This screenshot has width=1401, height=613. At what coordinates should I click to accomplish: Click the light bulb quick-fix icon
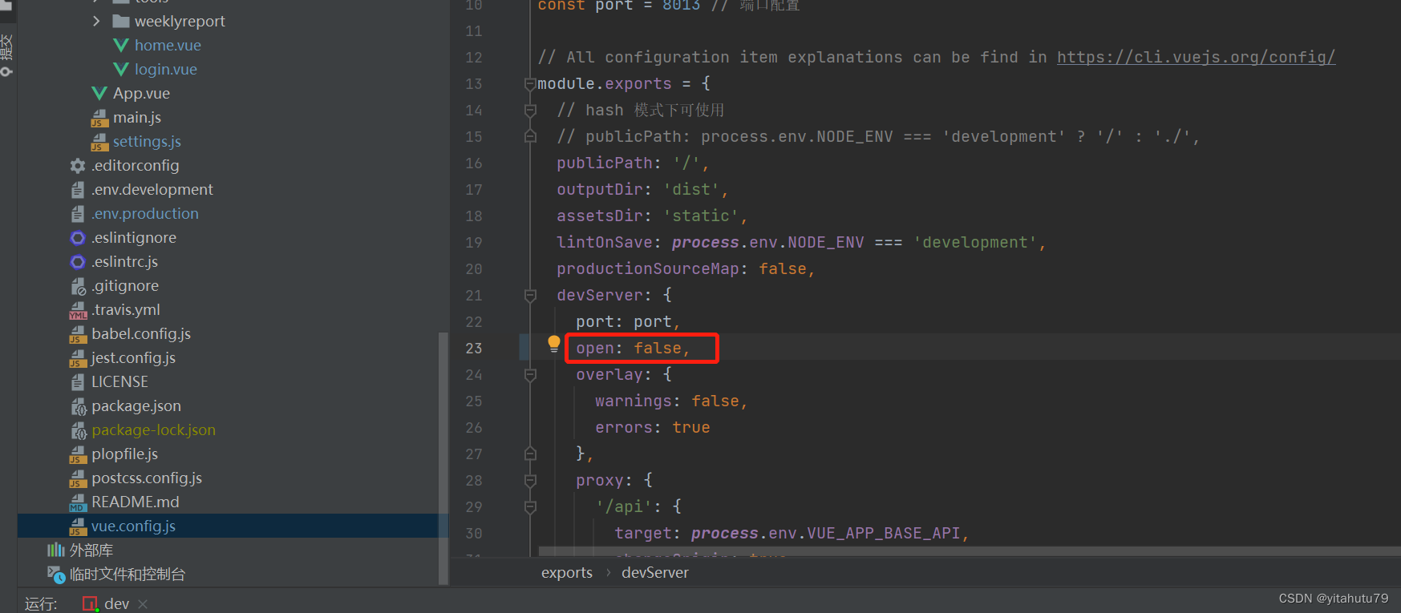(x=553, y=344)
